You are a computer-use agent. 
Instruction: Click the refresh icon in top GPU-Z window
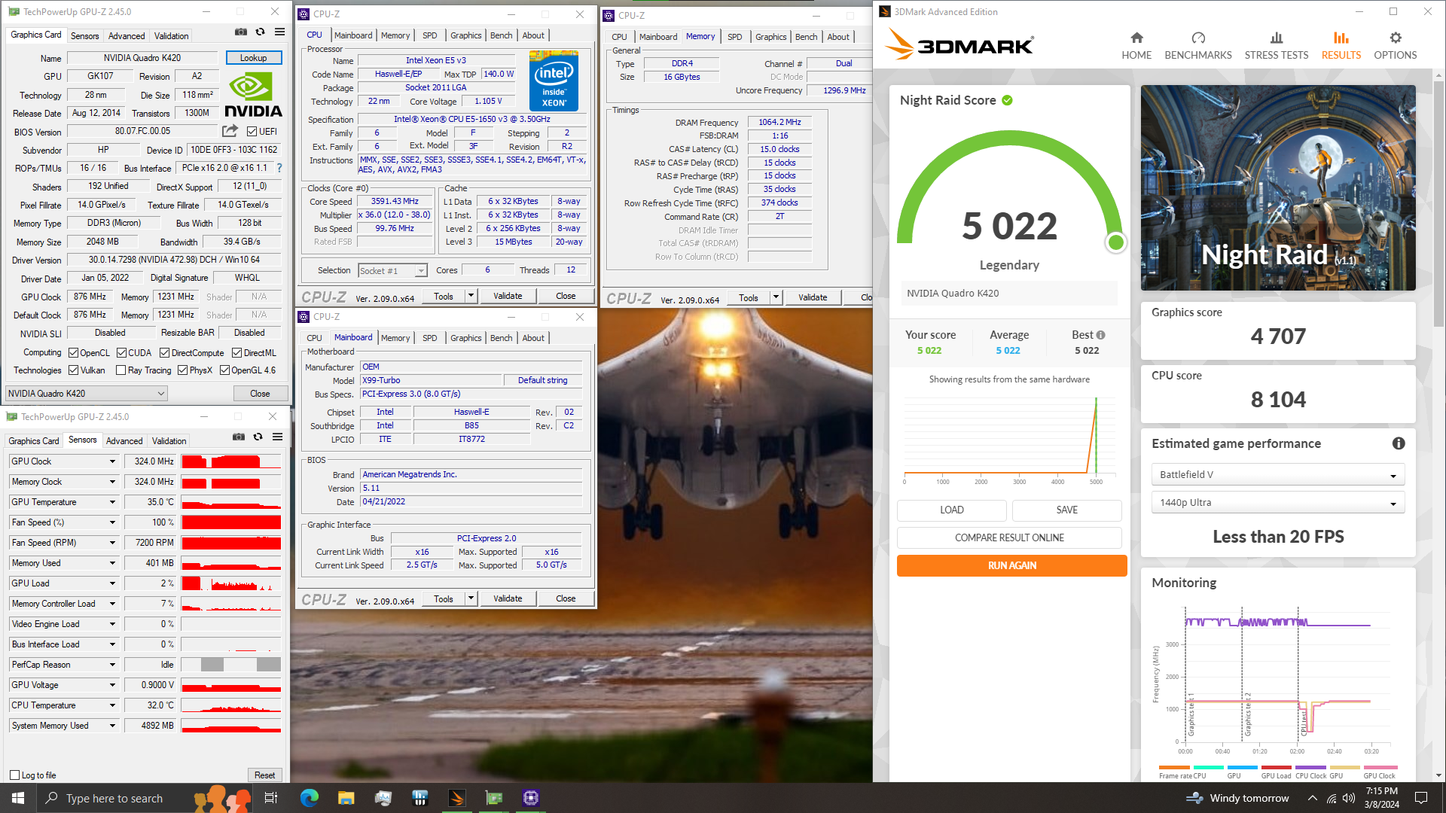pyautogui.click(x=261, y=32)
